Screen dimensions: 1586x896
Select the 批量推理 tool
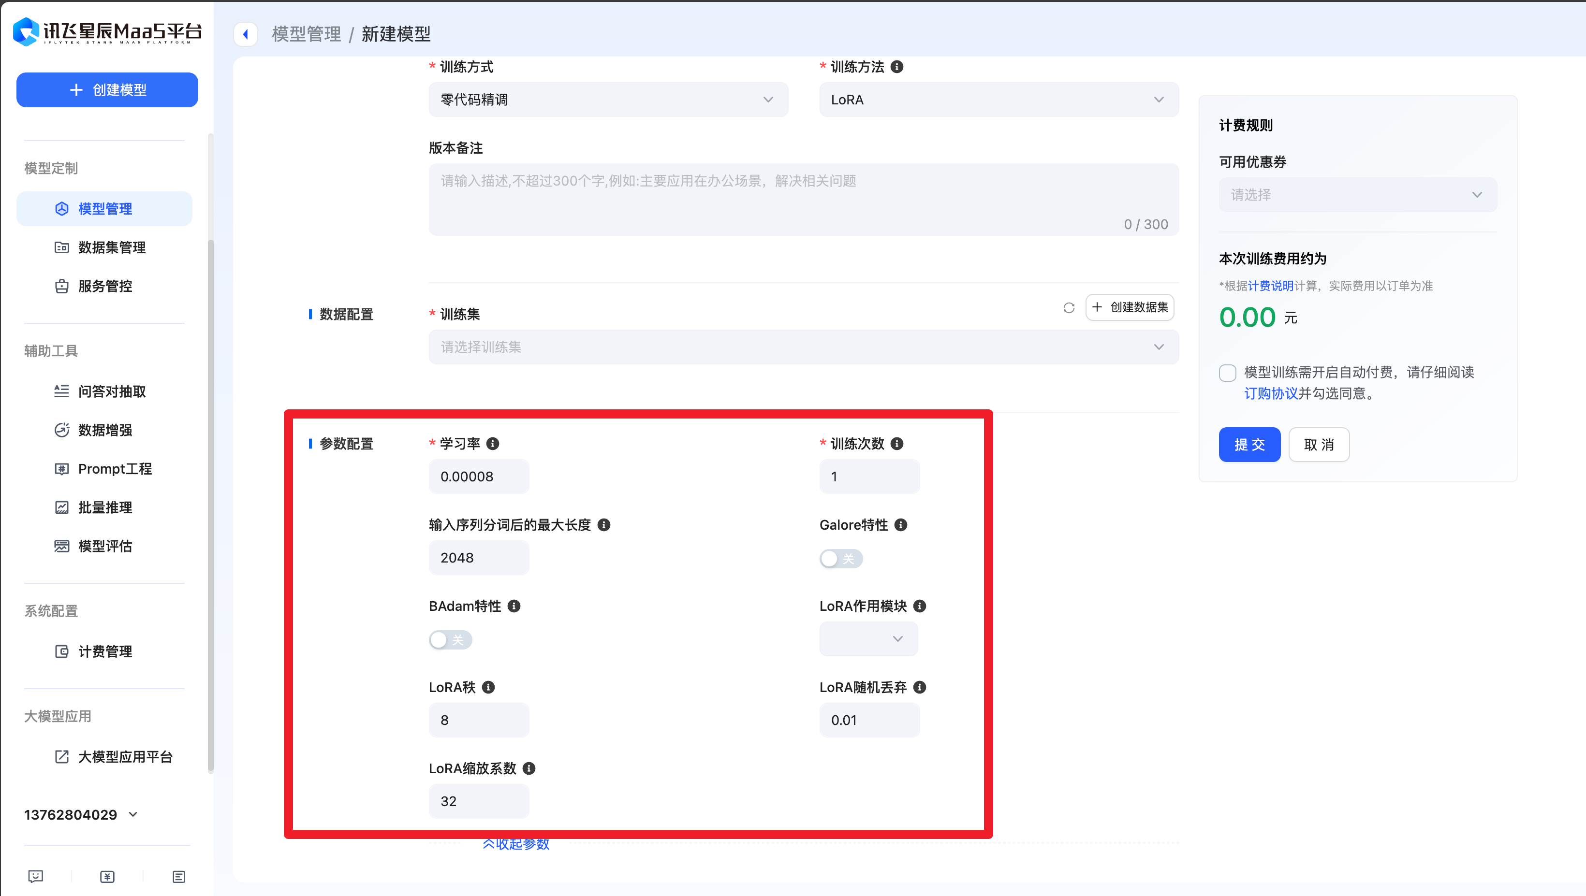pyautogui.click(x=104, y=507)
